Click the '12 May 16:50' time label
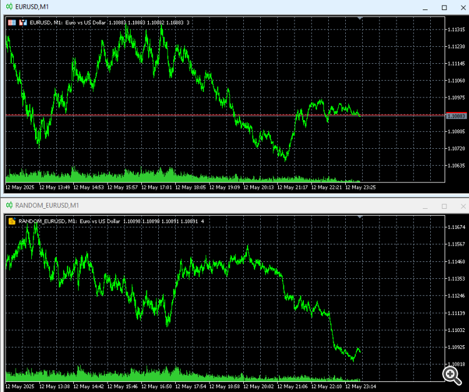469x392 pixels. 156,386
